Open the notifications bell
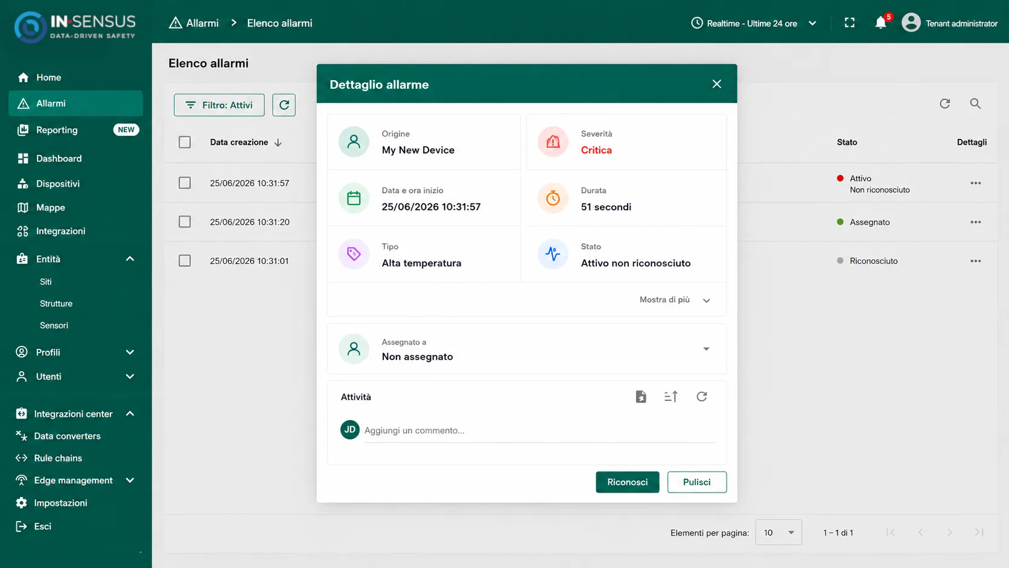 tap(881, 23)
